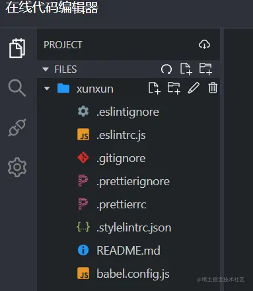Refresh the FILES list
The height and width of the screenshot is (291, 253).
click(x=166, y=69)
